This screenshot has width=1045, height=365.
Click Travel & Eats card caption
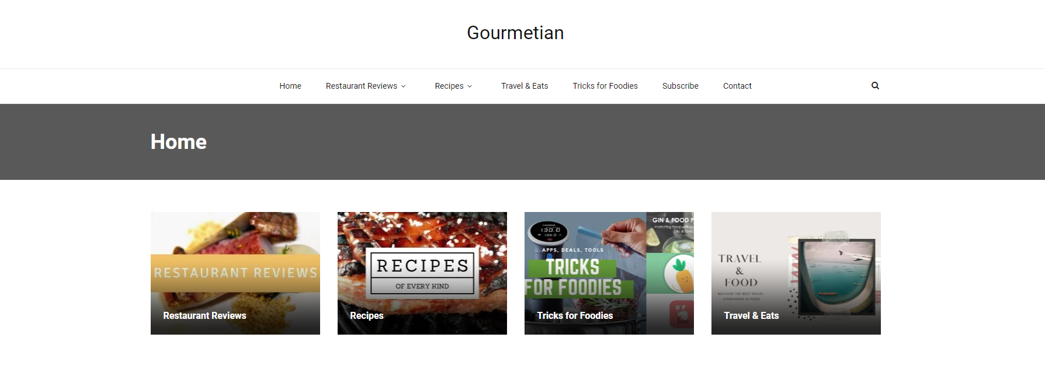tap(751, 315)
